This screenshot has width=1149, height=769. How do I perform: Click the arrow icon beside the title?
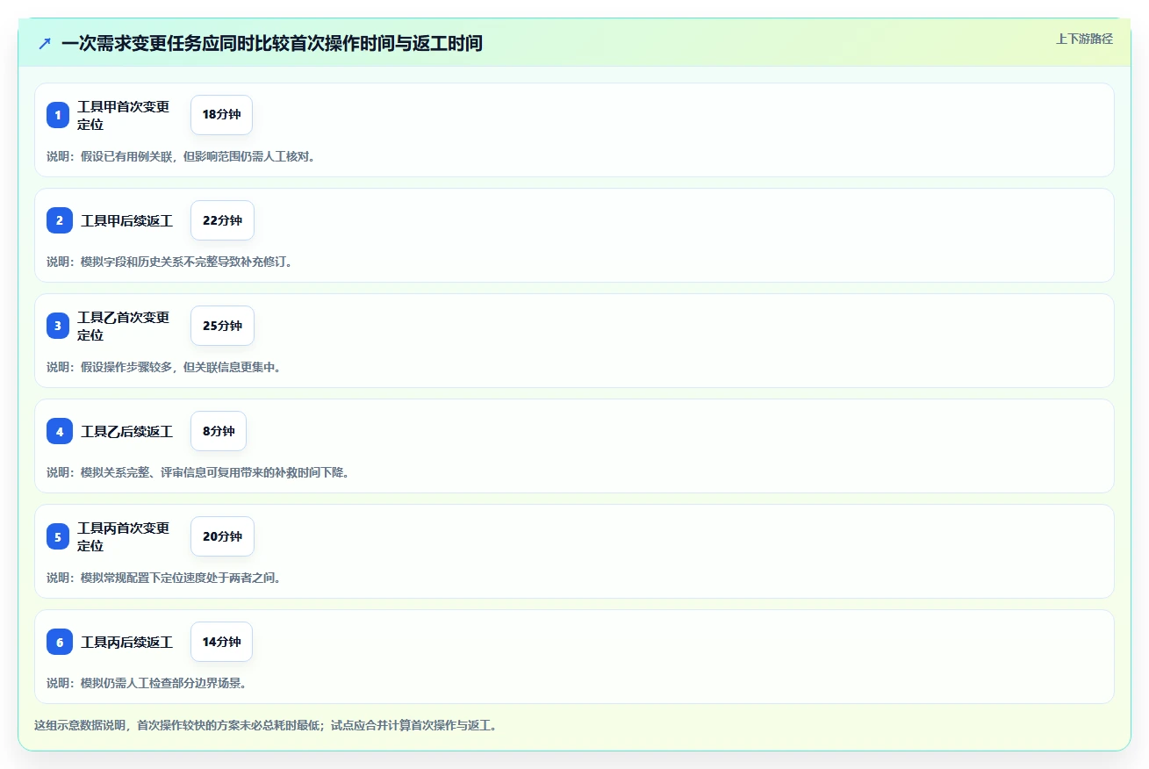[45, 43]
